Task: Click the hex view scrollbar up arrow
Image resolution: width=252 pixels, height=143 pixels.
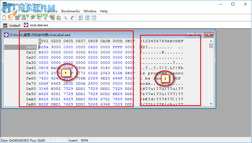Action: (211, 41)
